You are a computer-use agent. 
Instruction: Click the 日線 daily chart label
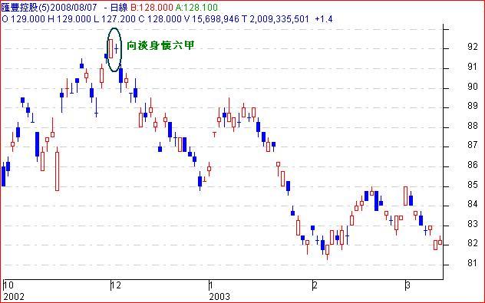click(x=119, y=7)
